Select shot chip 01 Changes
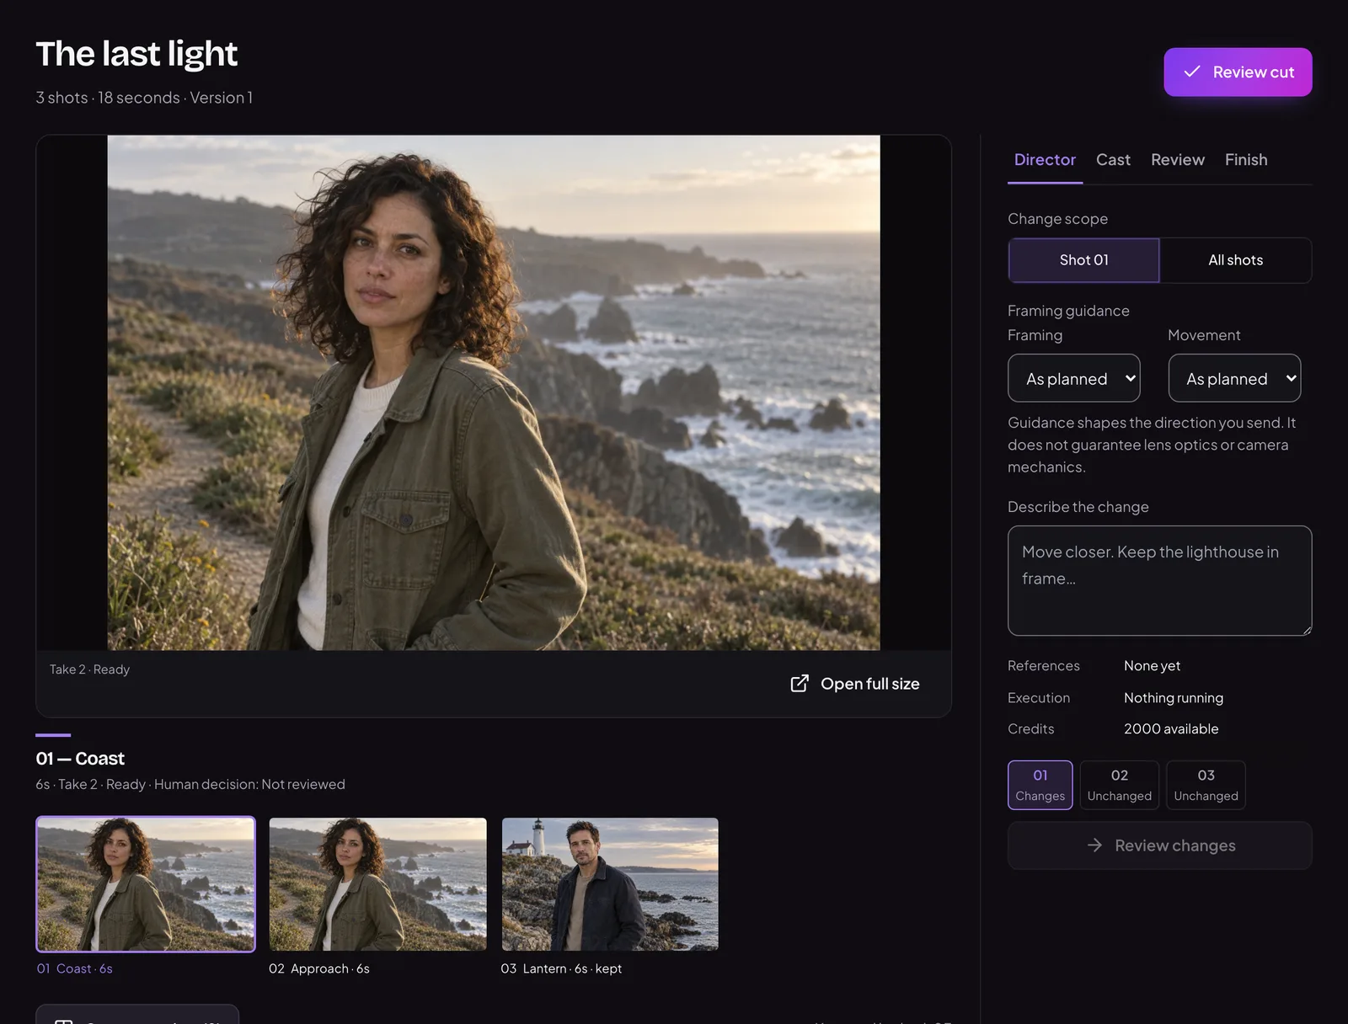 tap(1040, 785)
